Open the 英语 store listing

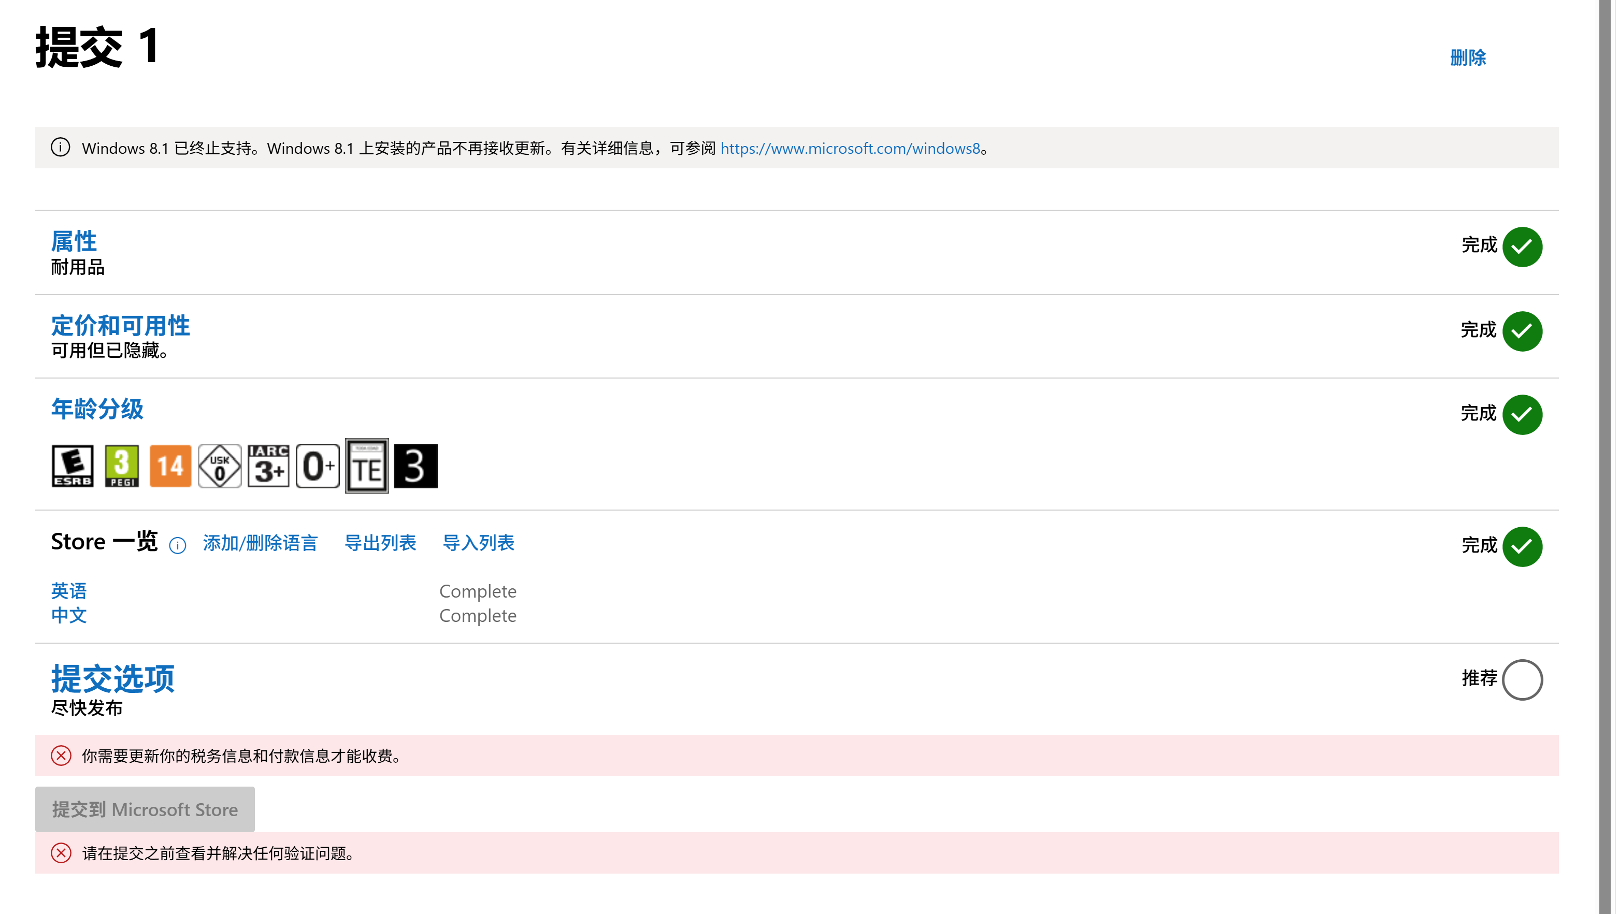tap(68, 591)
